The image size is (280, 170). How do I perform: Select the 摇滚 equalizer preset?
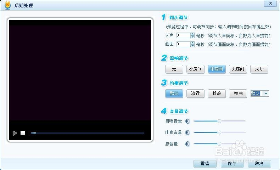(x=217, y=93)
